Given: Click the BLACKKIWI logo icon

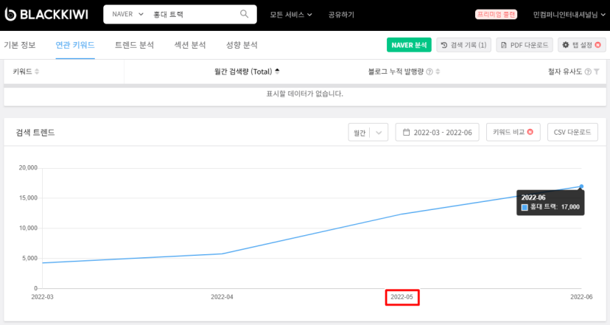Looking at the screenshot, I should (14, 14).
